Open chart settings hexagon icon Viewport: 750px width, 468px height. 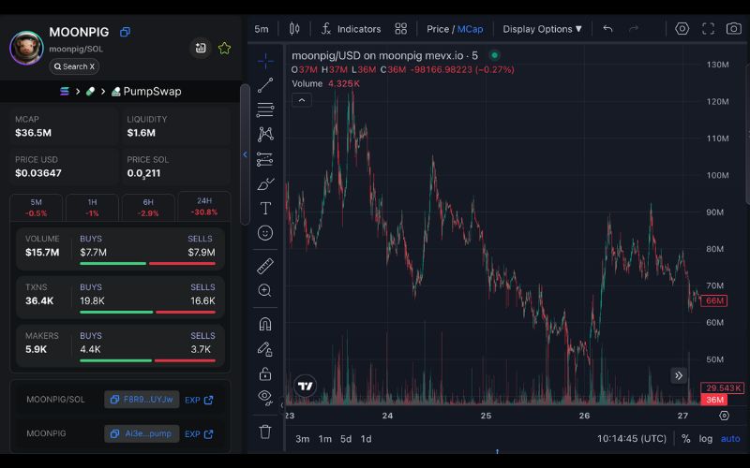click(682, 29)
